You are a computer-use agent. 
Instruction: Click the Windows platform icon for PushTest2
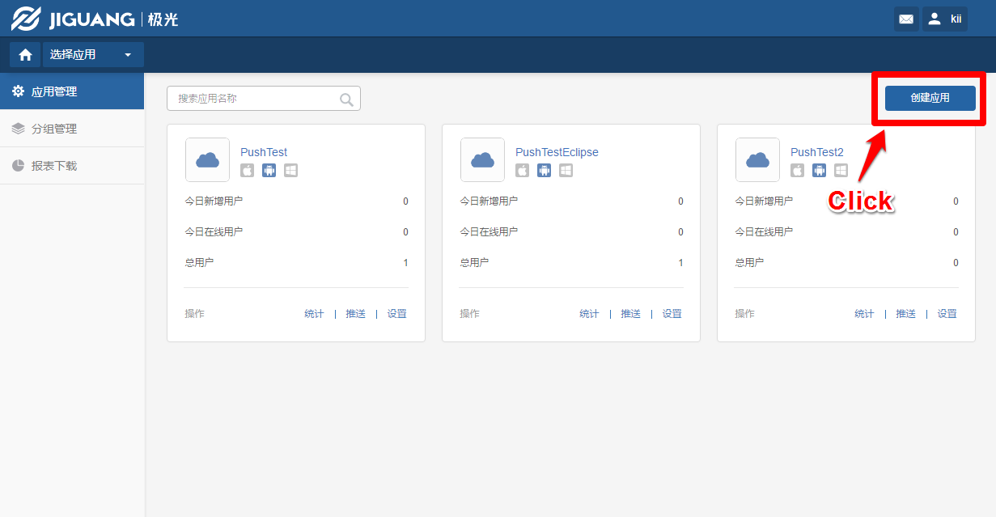(841, 171)
